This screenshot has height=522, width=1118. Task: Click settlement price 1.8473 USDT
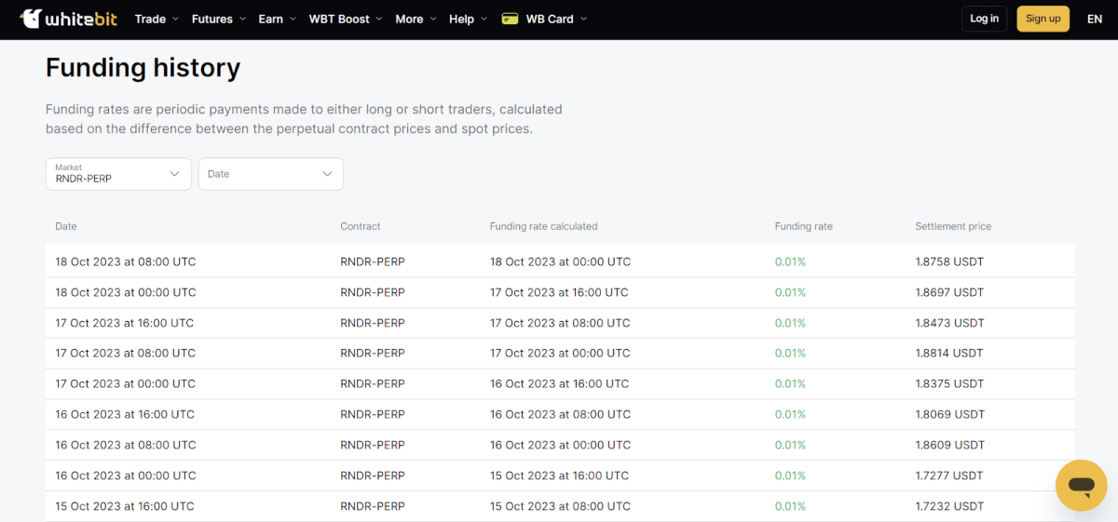coord(949,323)
